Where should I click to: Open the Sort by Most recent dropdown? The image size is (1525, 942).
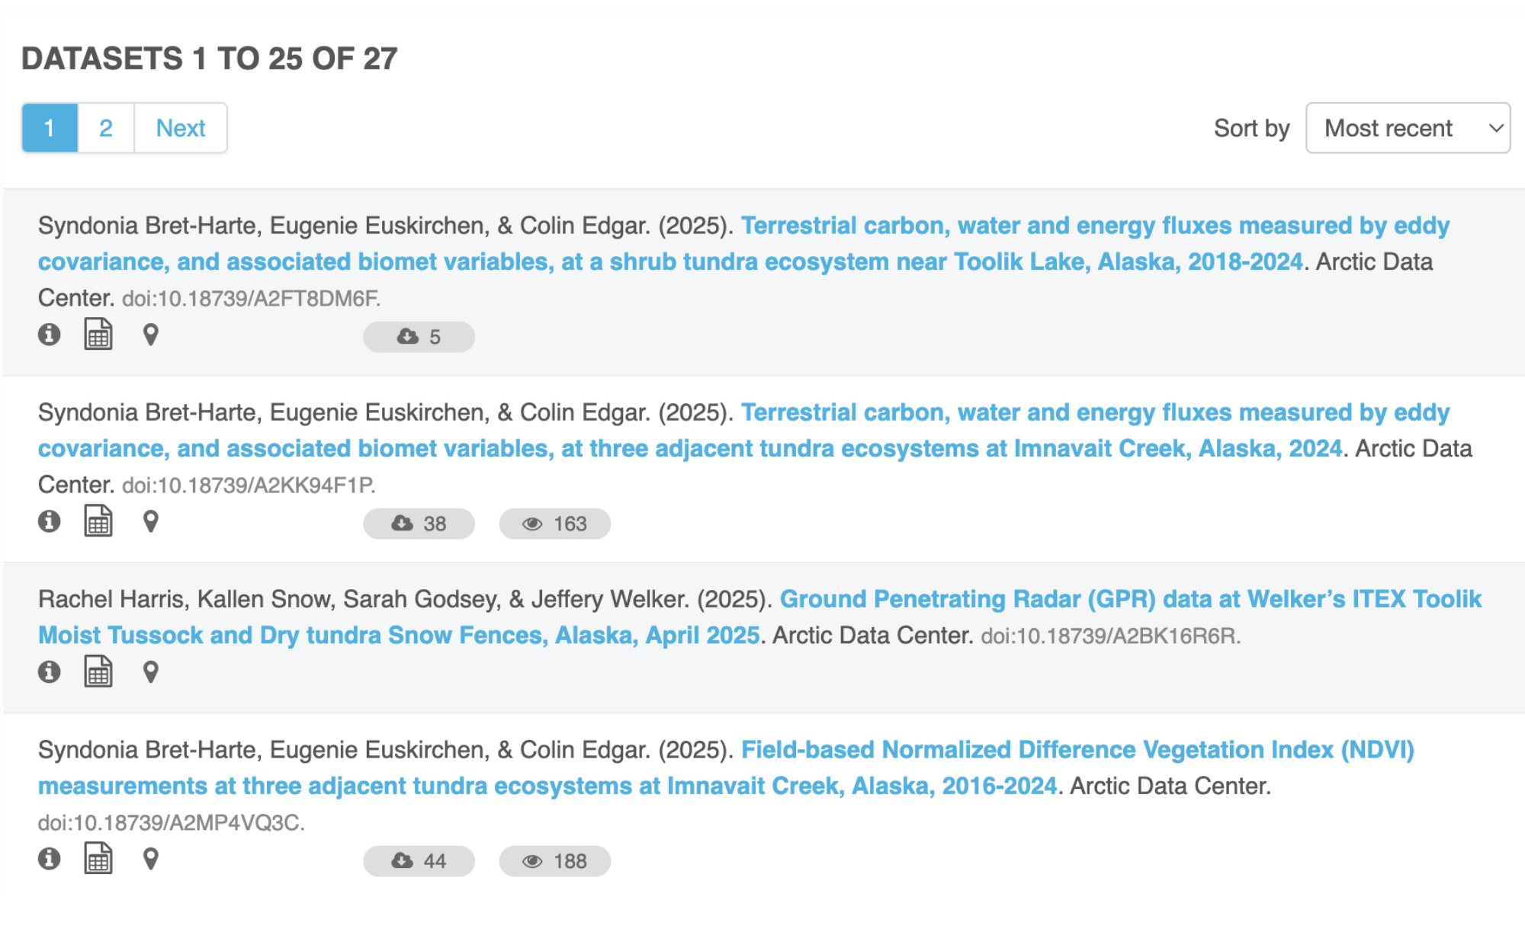tap(1408, 128)
